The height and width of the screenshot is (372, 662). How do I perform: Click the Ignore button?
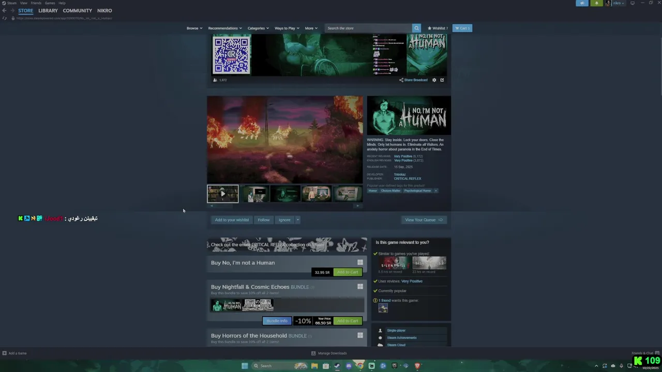(284, 220)
